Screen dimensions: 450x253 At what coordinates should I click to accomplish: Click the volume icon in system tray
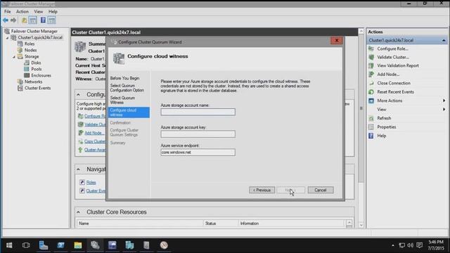point(411,245)
